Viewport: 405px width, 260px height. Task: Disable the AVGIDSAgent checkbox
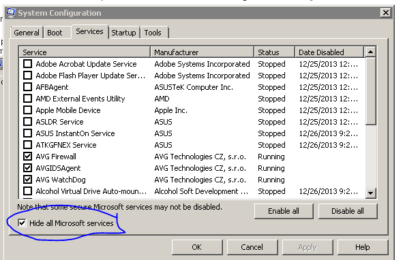tap(28, 168)
